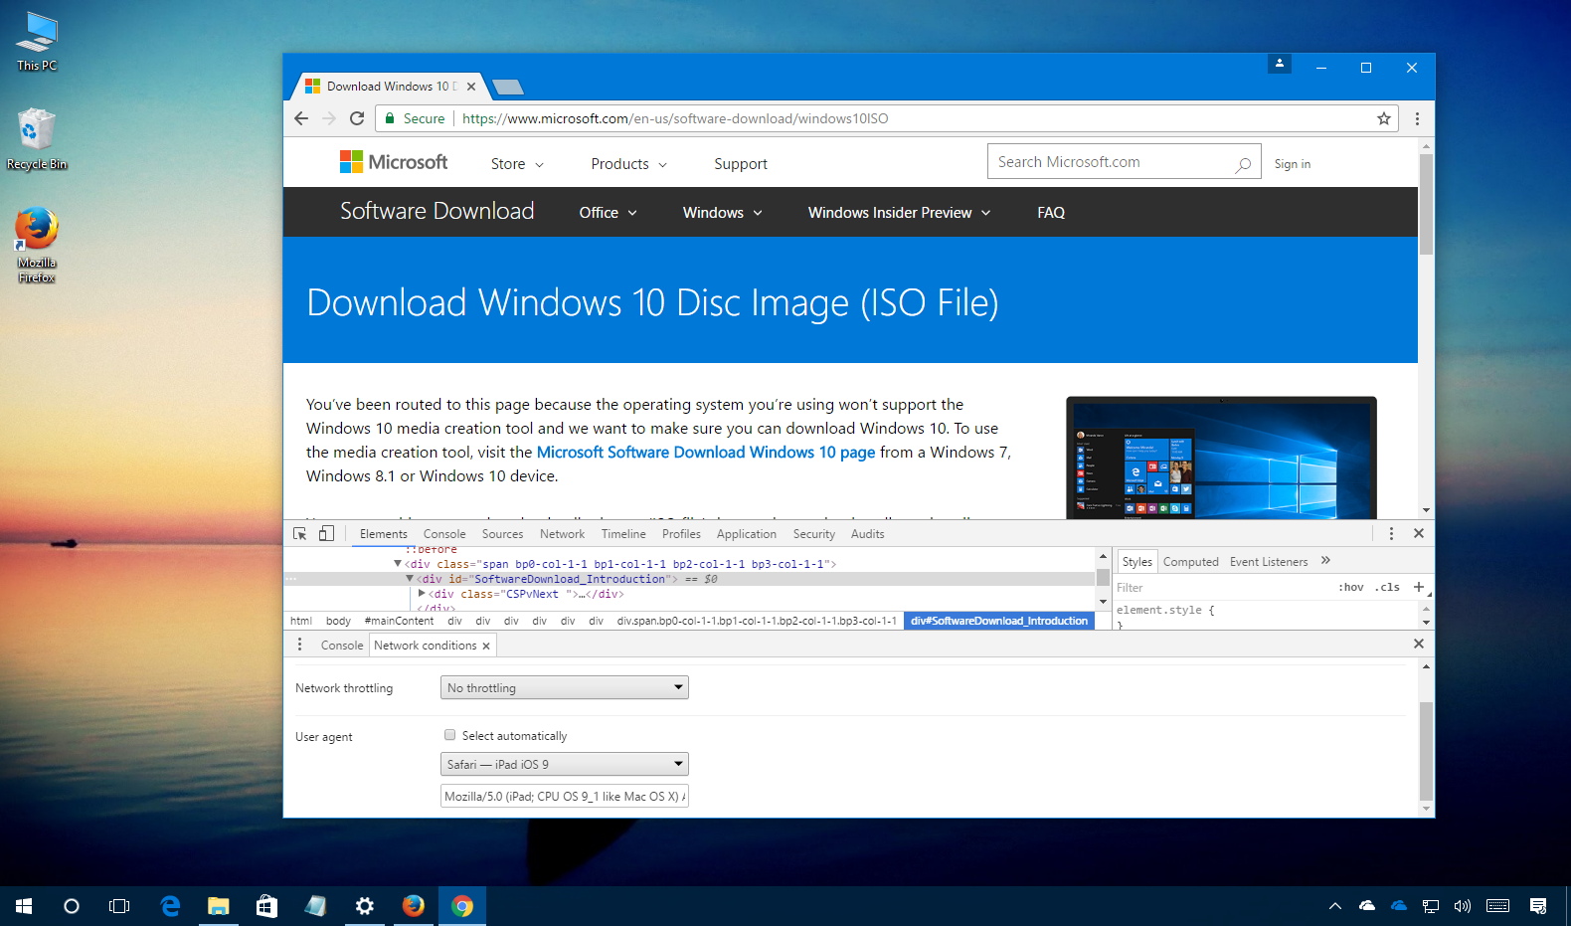The image size is (1571, 926).
Task: Expand the Store menu on Microsoft site
Action: pyautogui.click(x=517, y=164)
